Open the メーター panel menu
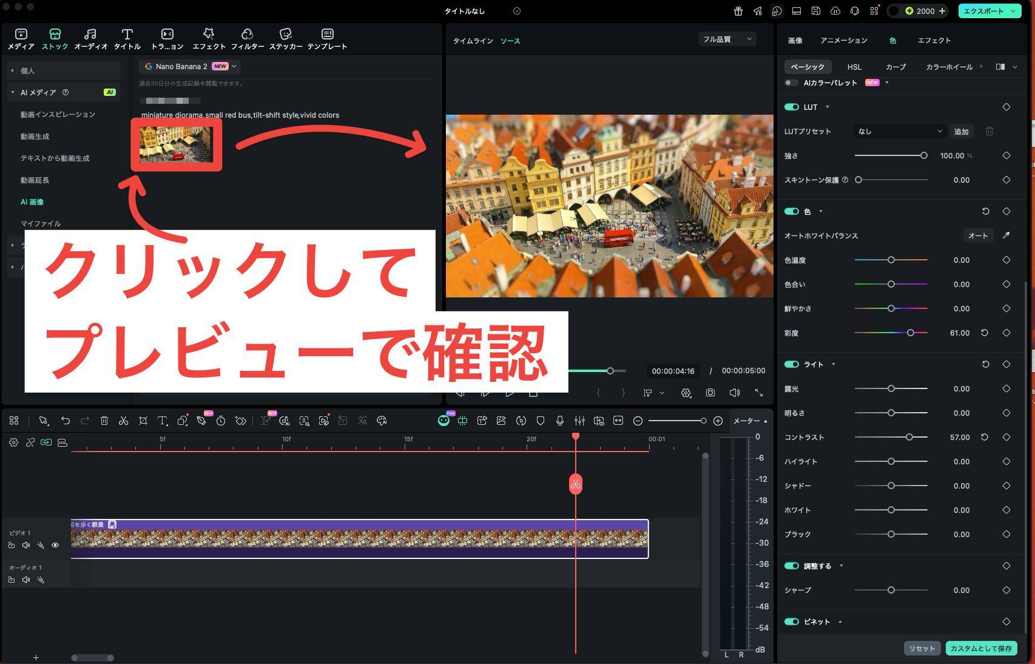 click(750, 421)
